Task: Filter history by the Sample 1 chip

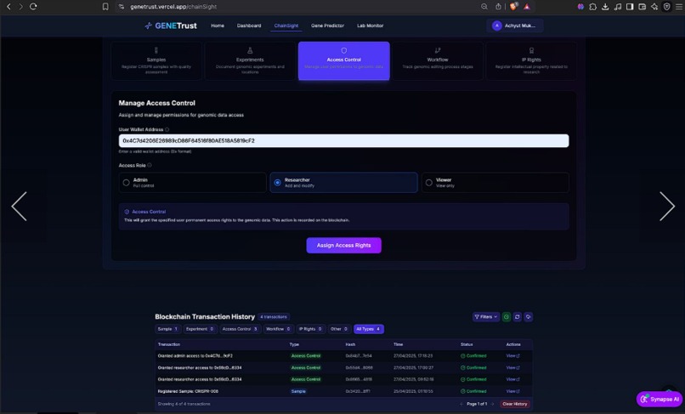Action: coord(167,329)
